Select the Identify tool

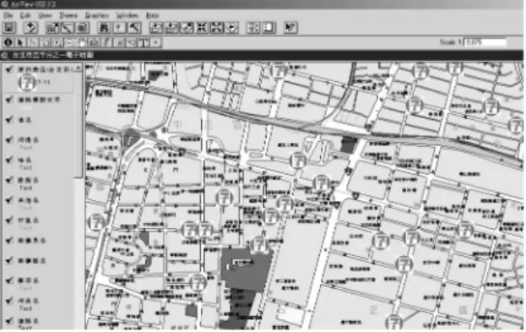(8, 42)
